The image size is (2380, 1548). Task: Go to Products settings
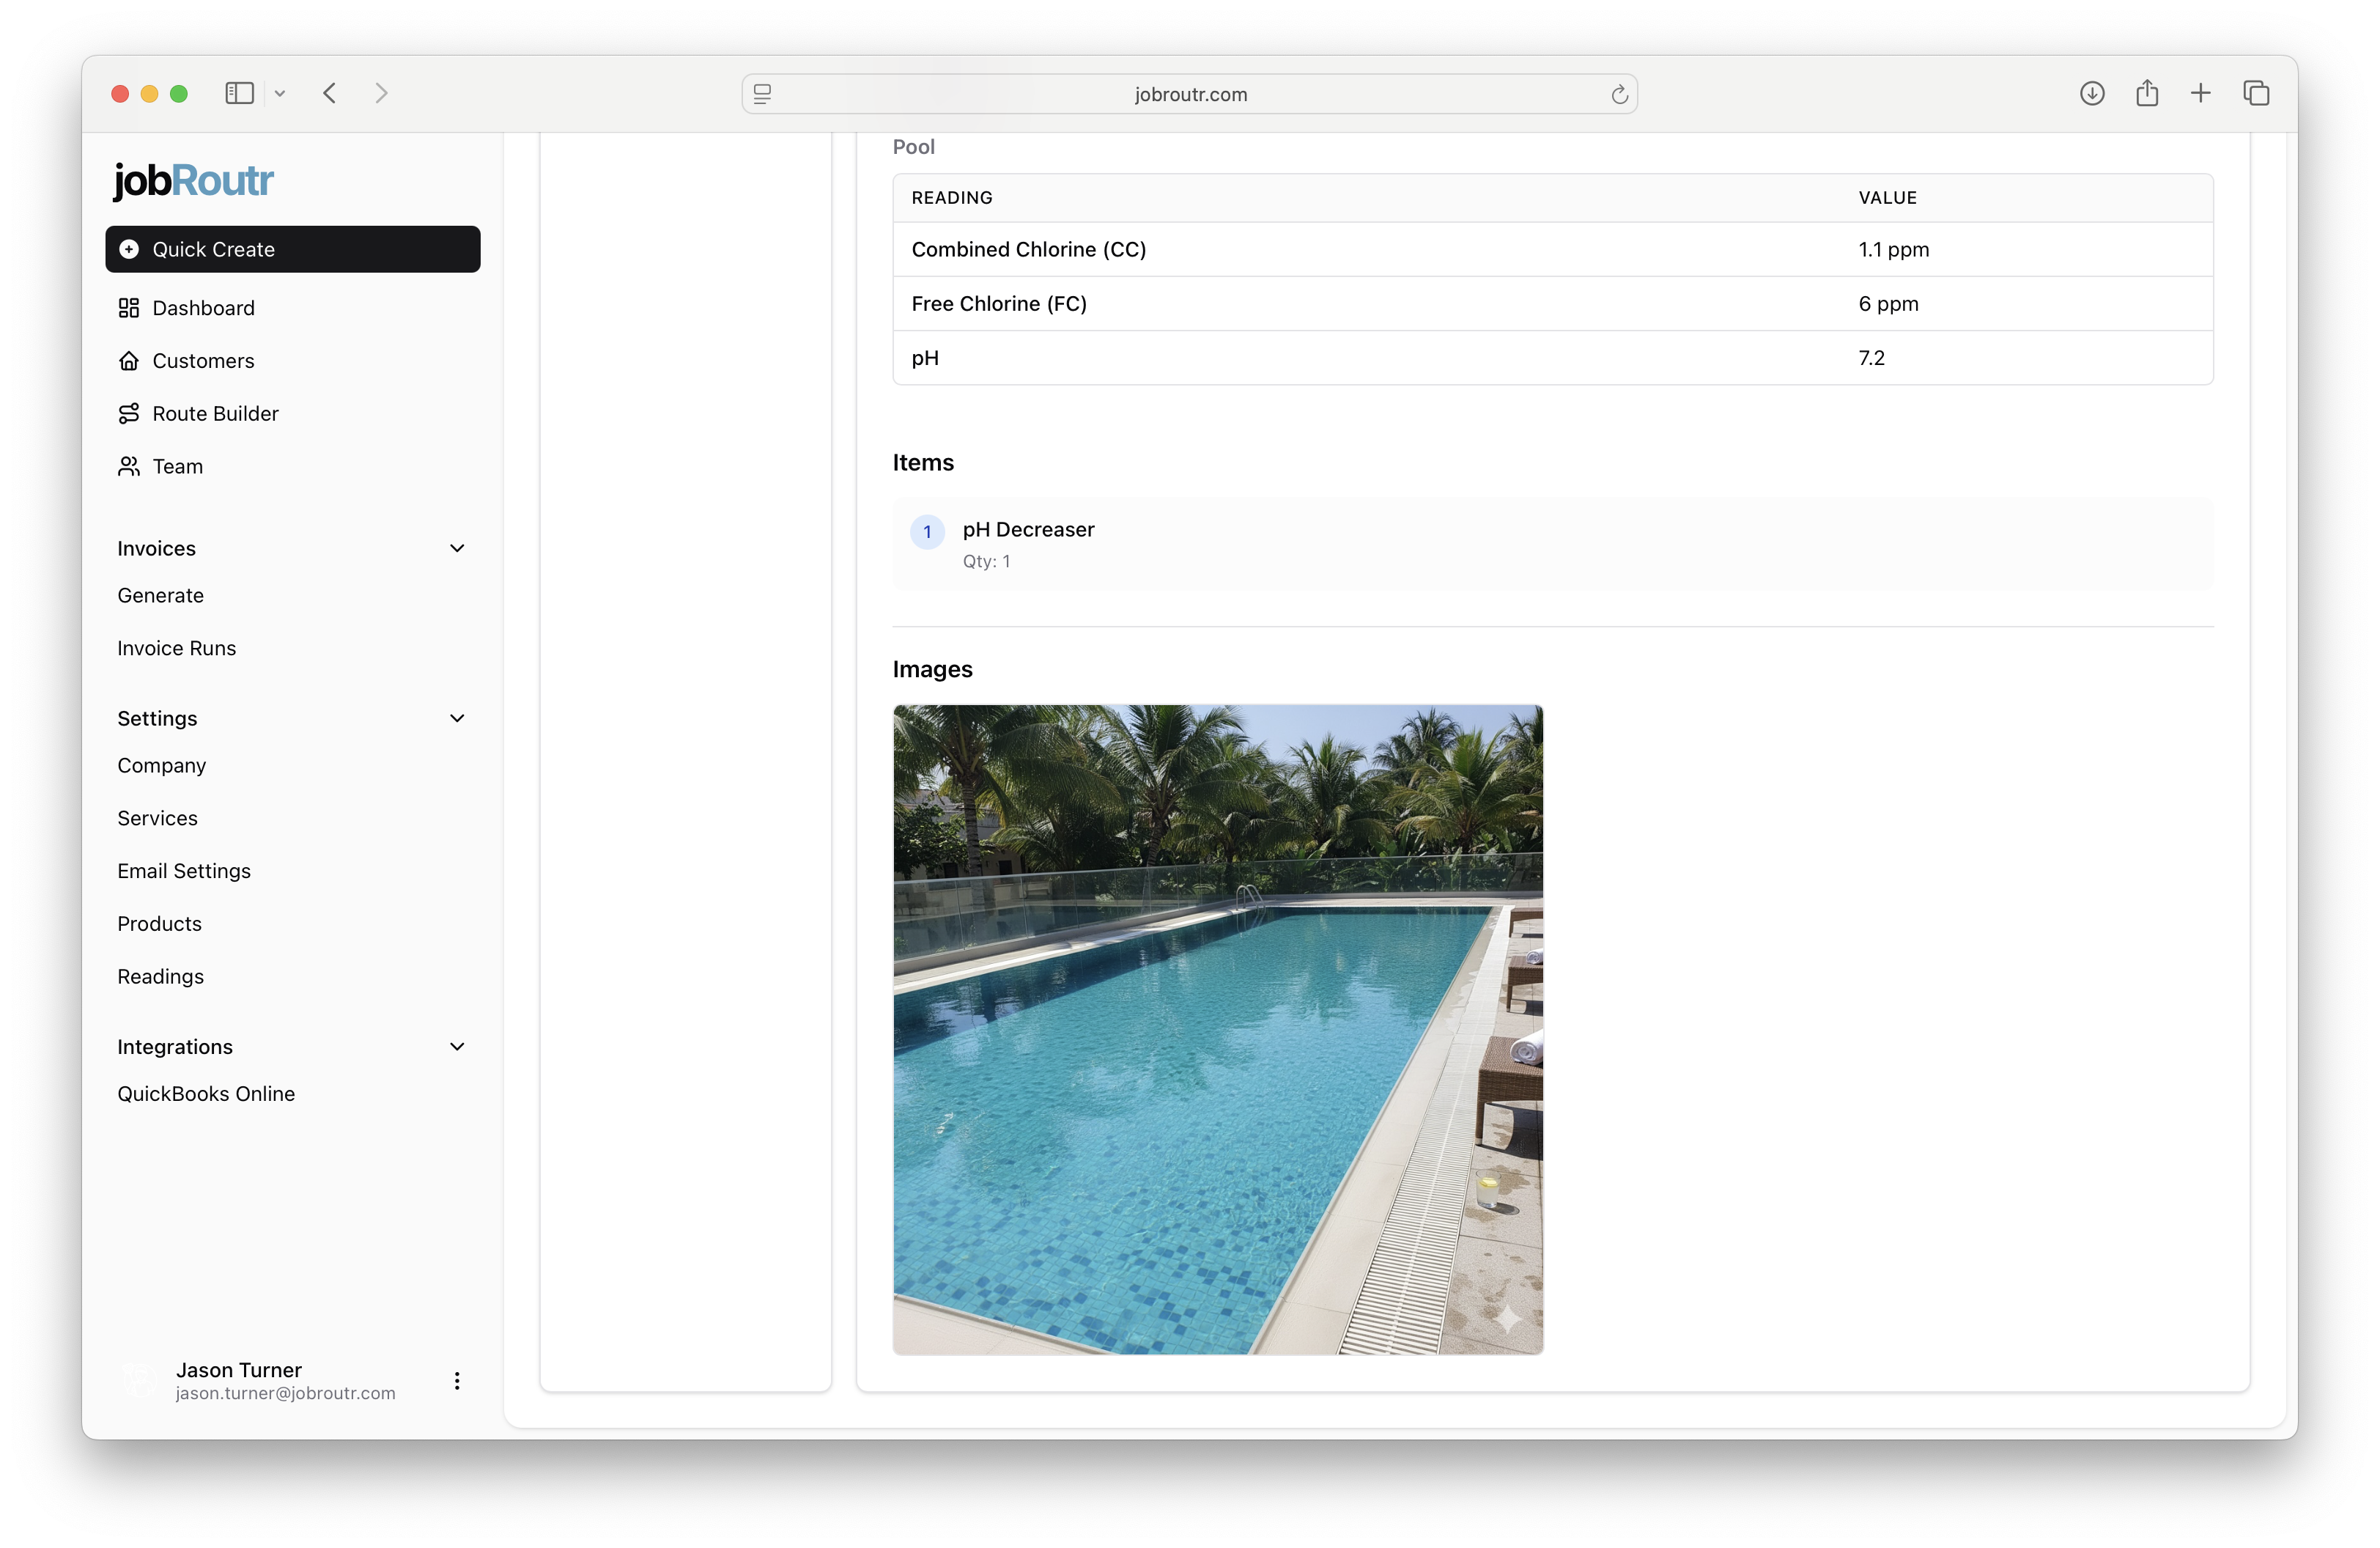point(160,924)
